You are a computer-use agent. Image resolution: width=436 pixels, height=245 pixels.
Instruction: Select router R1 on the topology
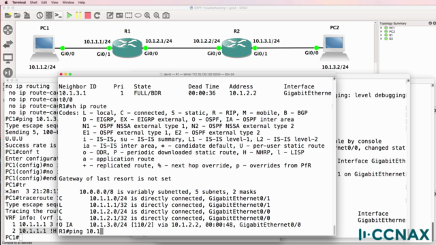click(127, 48)
